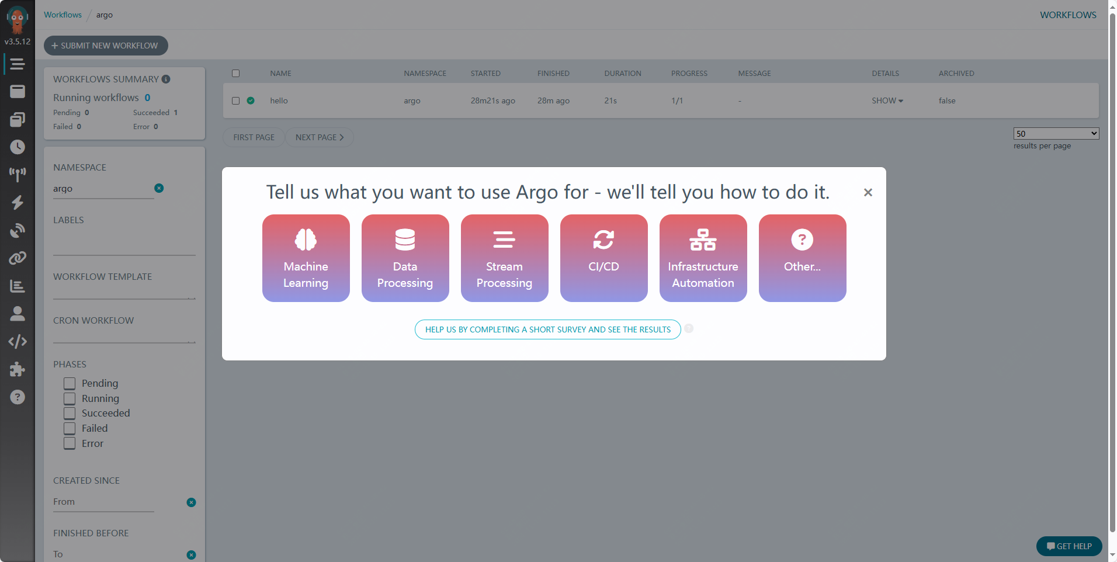Image resolution: width=1117 pixels, height=562 pixels.
Task: Enable the Succeeded phase filter
Action: pos(70,413)
